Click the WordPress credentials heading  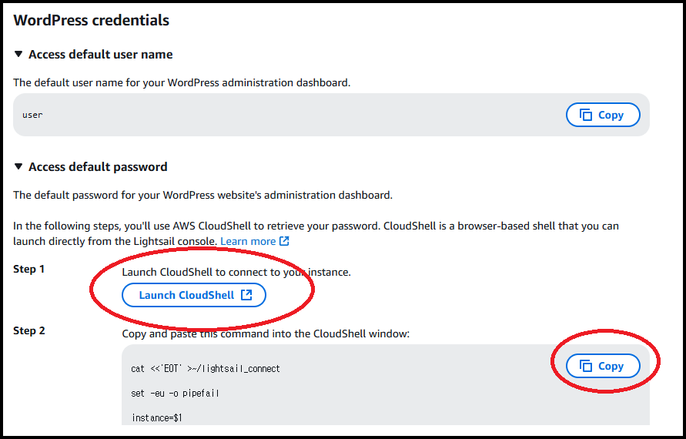tap(92, 20)
